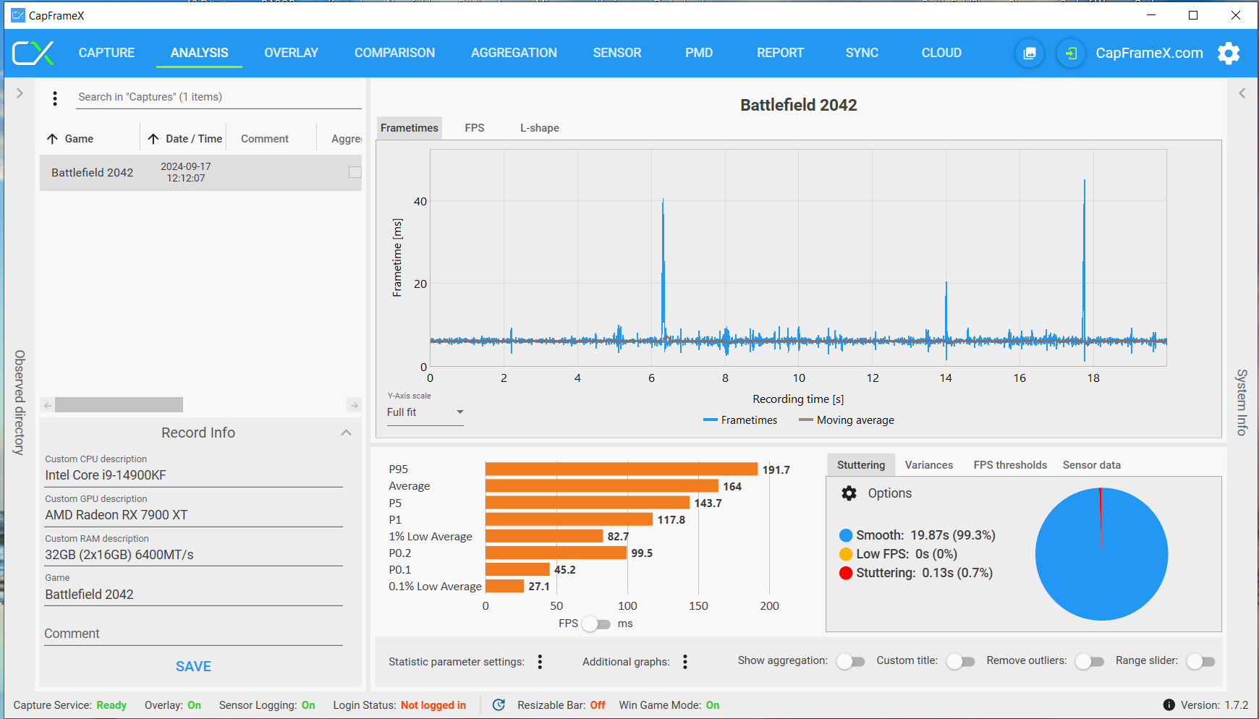Open the Stuttering options gear icon

[x=849, y=493]
